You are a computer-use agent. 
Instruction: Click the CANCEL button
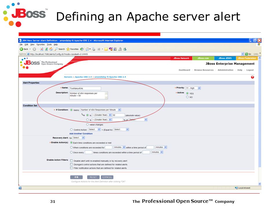click(107, 177)
